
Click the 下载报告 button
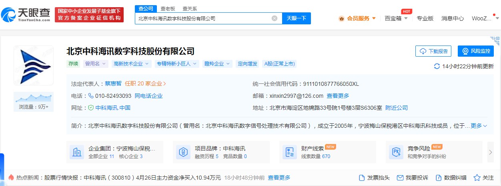(x=433, y=51)
